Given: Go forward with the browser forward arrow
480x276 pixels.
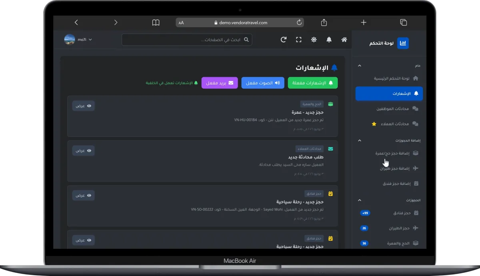Looking at the screenshot, I should 116,22.
